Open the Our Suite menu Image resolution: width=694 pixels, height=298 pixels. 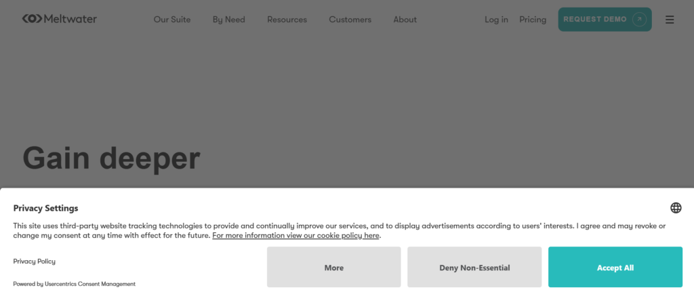(172, 20)
